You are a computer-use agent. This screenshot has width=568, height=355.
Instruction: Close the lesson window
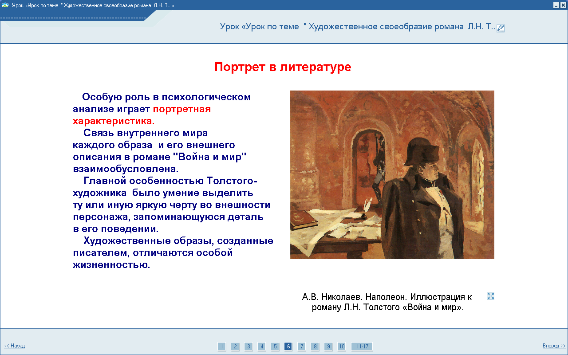point(563,5)
